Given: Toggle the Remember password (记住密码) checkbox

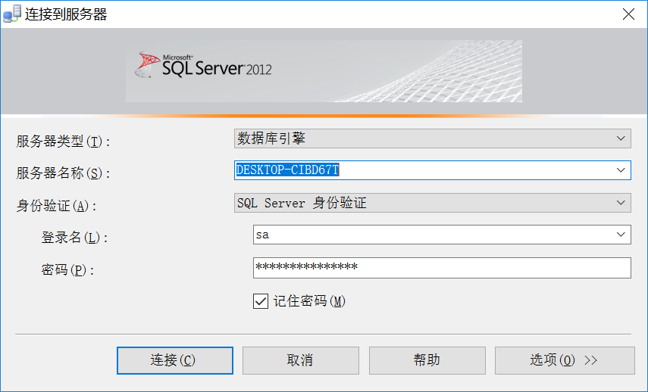Looking at the screenshot, I should click(x=261, y=301).
